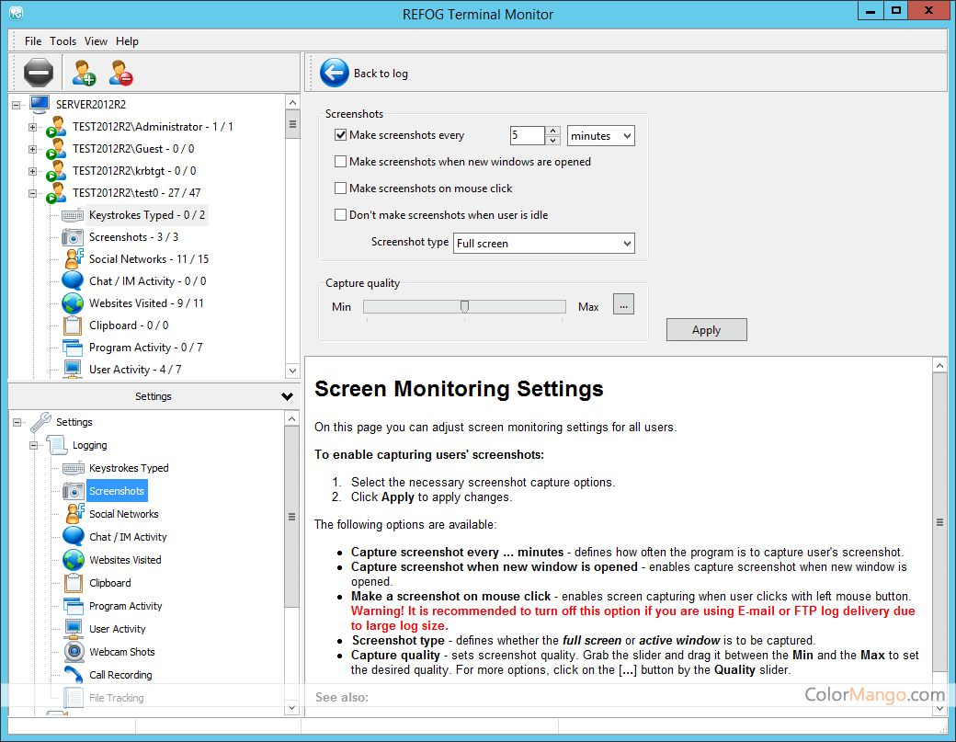956x742 pixels.
Task: Expand the TEST2012R2\Administrator node
Action: click(x=32, y=127)
